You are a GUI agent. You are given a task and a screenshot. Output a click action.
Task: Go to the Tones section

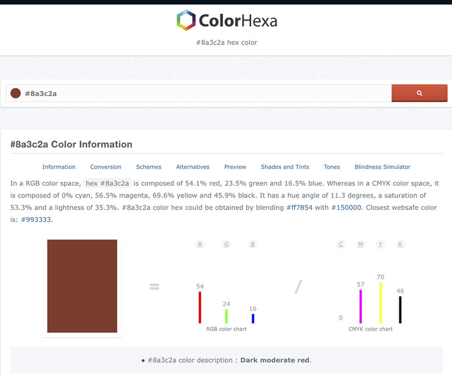pos(332,167)
